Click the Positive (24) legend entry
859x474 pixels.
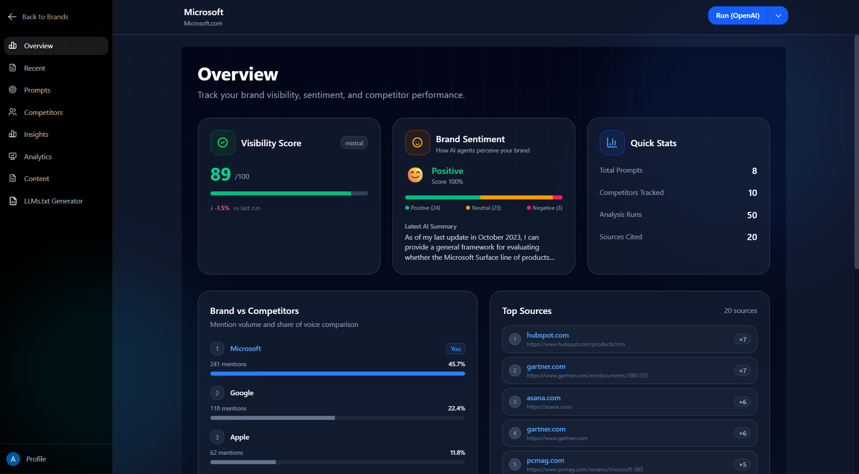coord(423,208)
